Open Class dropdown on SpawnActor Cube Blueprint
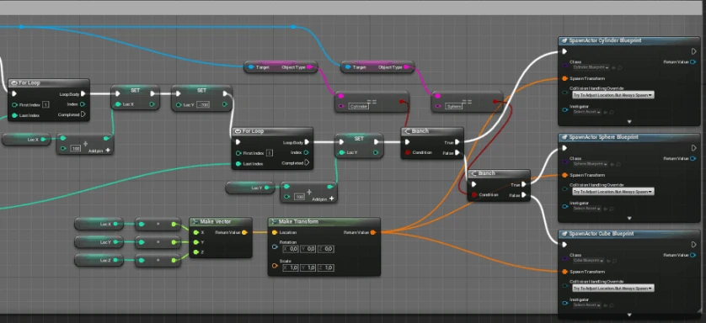The height and width of the screenshot is (323, 706). (588, 261)
